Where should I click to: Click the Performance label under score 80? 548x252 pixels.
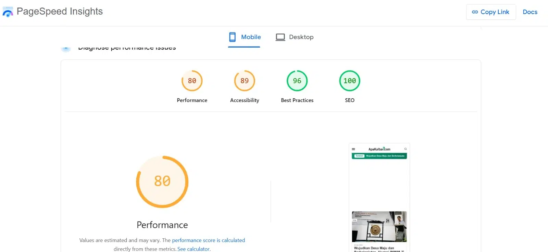click(192, 100)
